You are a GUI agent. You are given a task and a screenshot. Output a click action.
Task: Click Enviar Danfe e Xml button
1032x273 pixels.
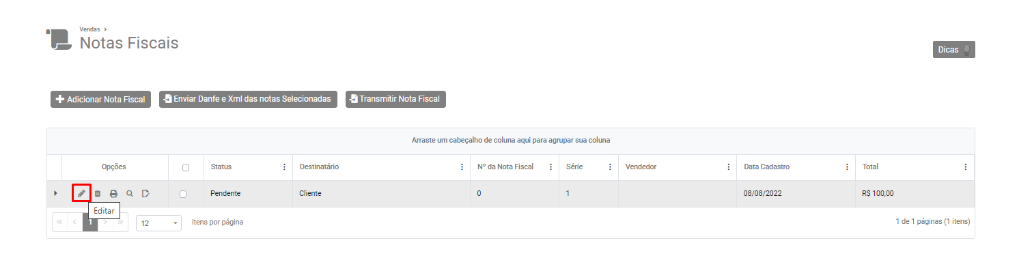click(x=248, y=99)
